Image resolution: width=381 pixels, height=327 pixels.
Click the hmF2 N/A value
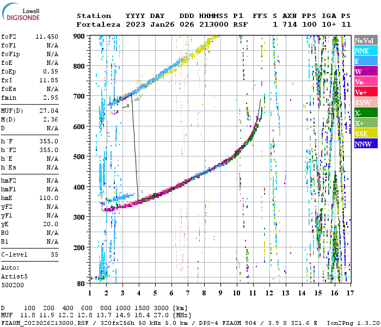tap(53, 180)
